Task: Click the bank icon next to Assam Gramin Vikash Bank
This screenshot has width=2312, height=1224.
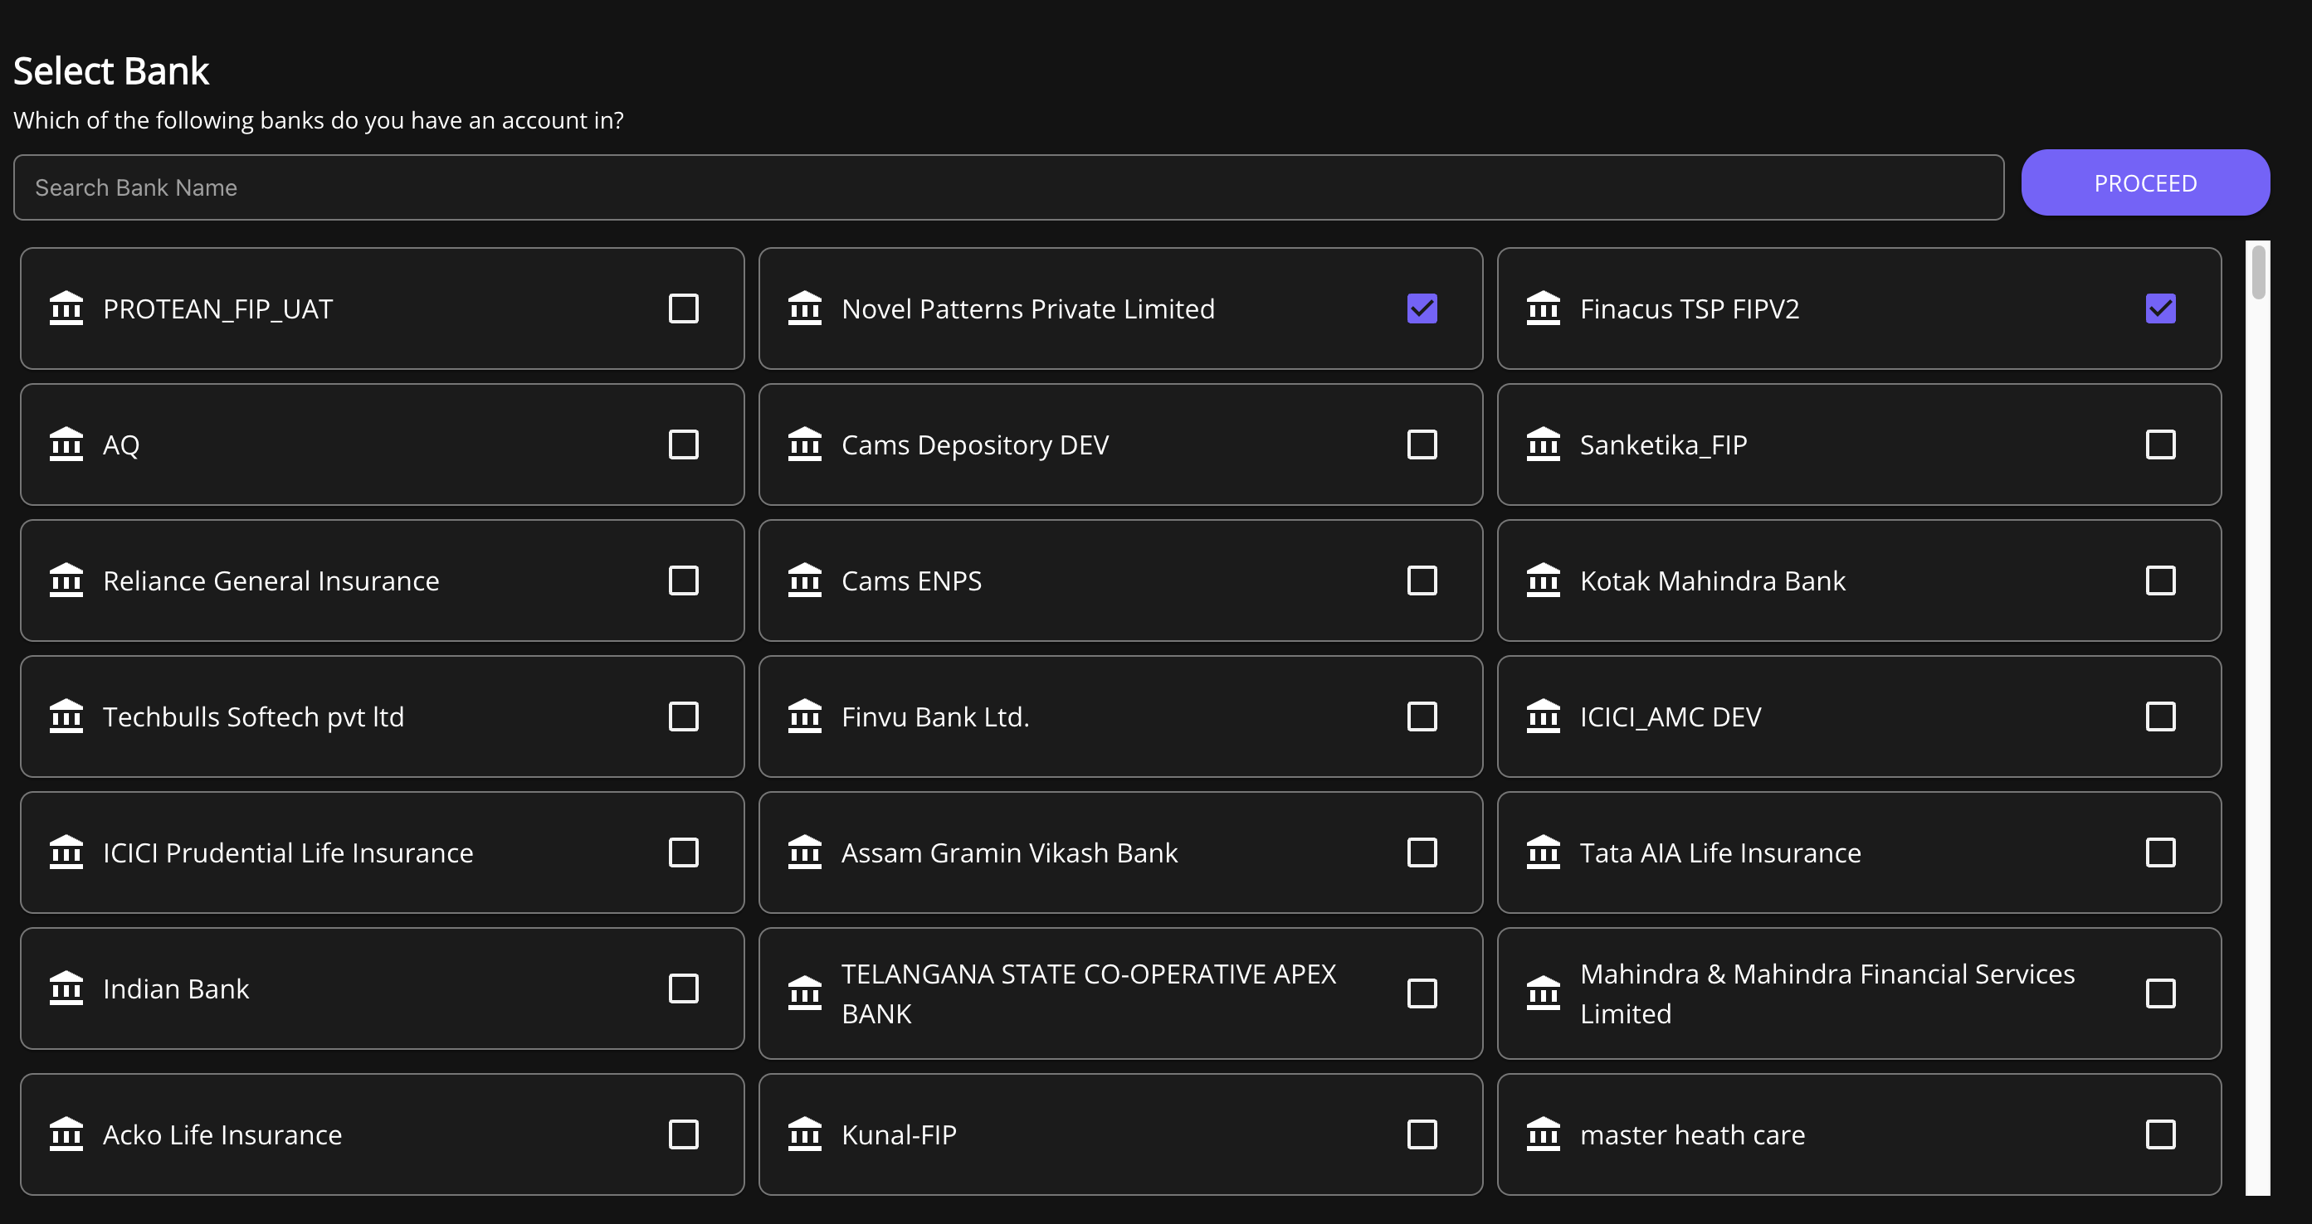Action: pyautogui.click(x=805, y=852)
